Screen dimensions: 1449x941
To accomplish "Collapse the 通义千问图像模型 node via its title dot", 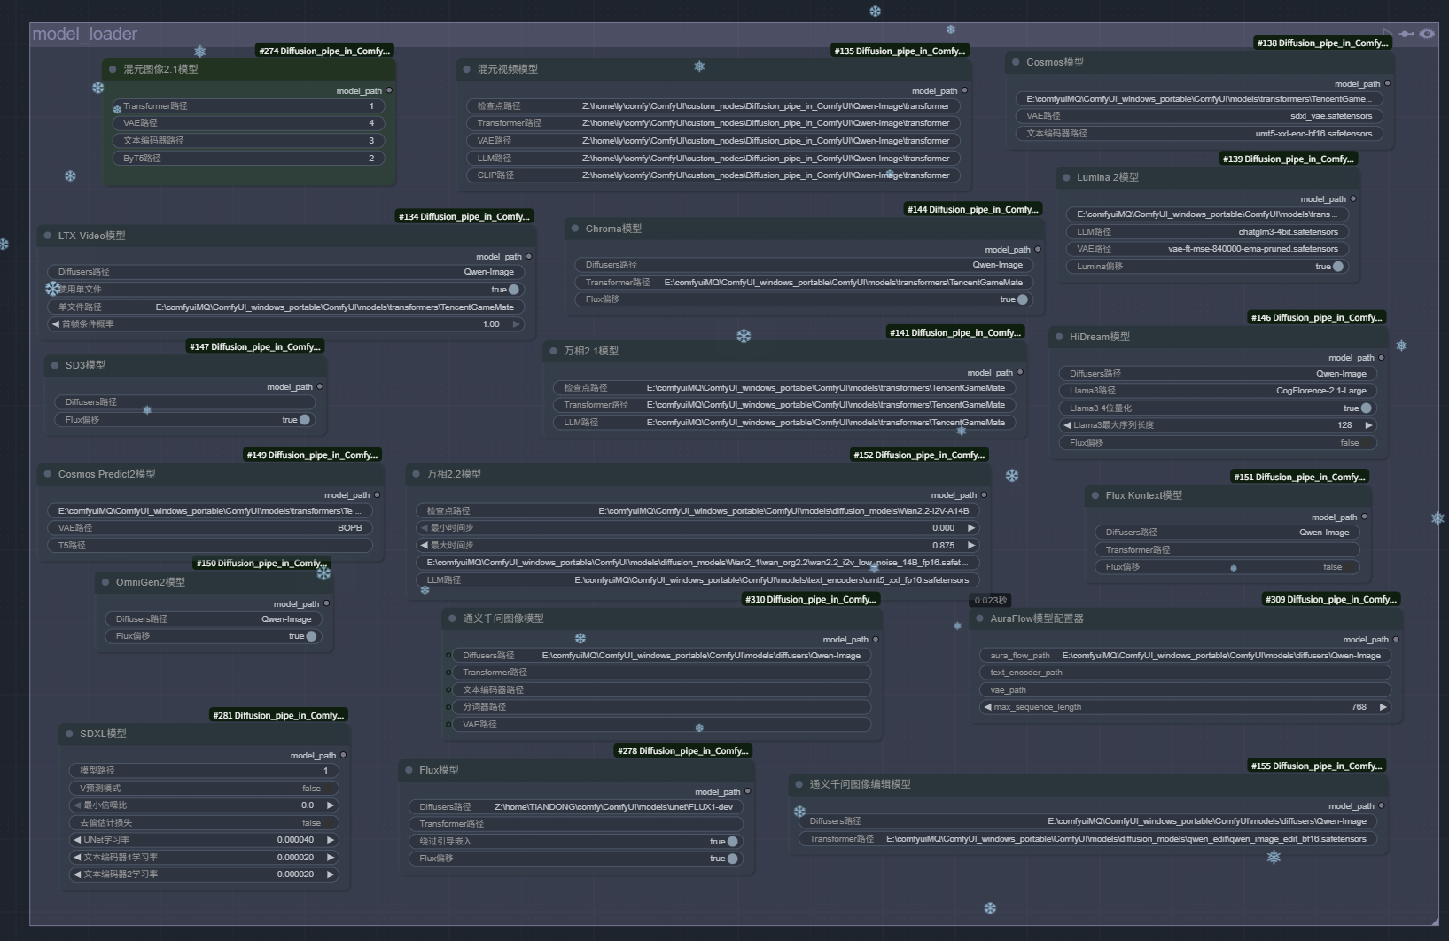I will click(x=452, y=618).
